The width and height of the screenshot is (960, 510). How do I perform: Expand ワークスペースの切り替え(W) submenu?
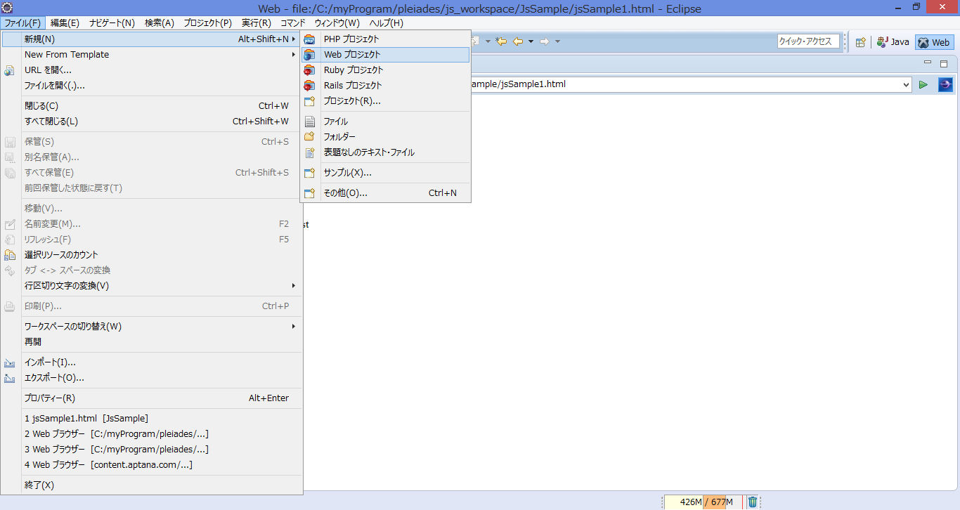152,327
